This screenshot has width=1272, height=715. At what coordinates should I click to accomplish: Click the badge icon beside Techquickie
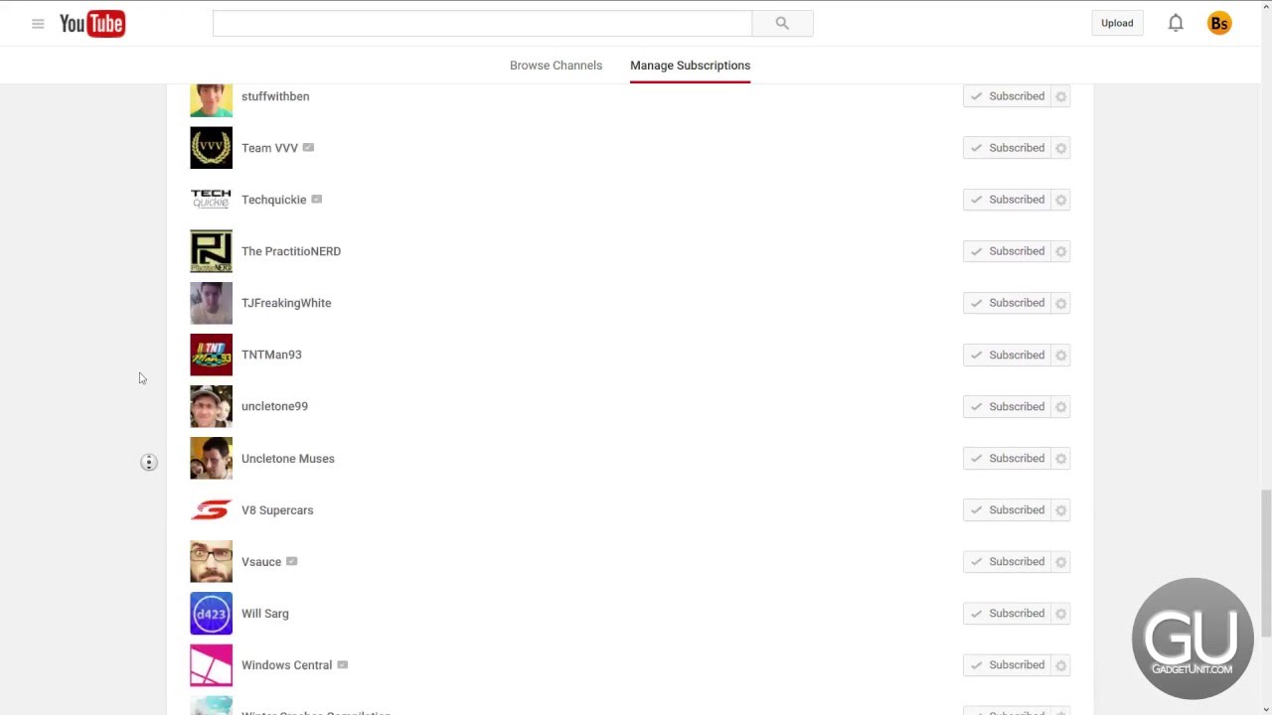tap(316, 199)
